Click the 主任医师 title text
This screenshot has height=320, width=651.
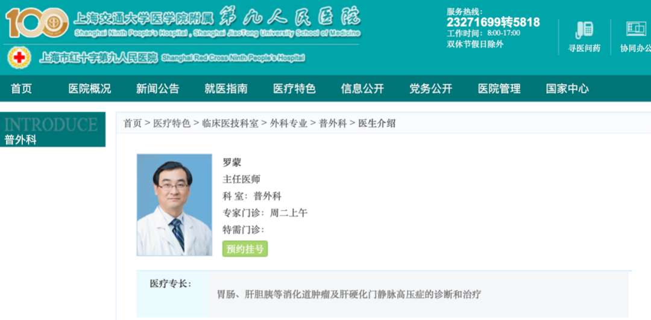pyautogui.click(x=242, y=179)
